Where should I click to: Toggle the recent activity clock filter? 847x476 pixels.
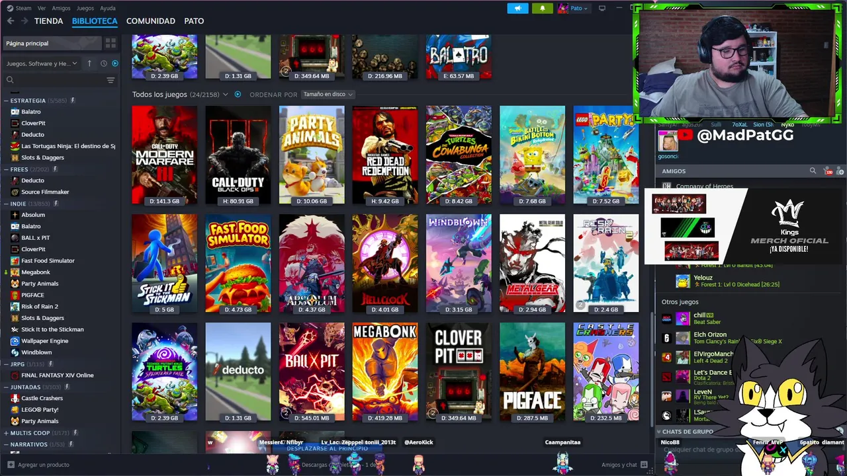tap(103, 63)
